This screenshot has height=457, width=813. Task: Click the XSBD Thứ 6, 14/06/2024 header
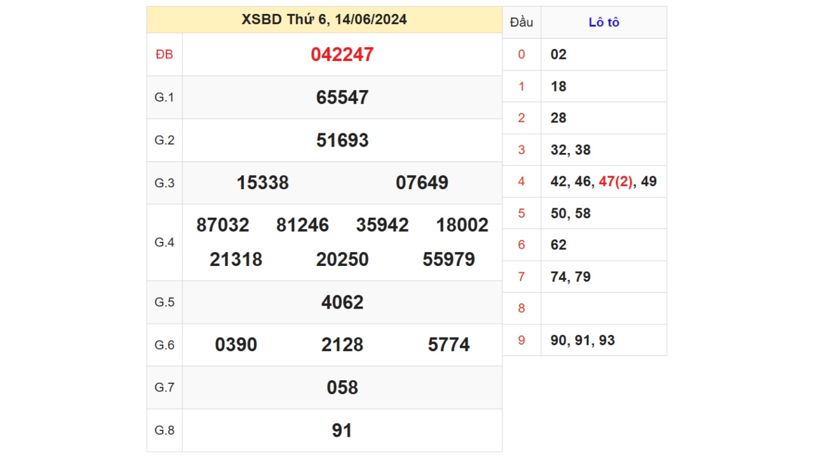324,20
